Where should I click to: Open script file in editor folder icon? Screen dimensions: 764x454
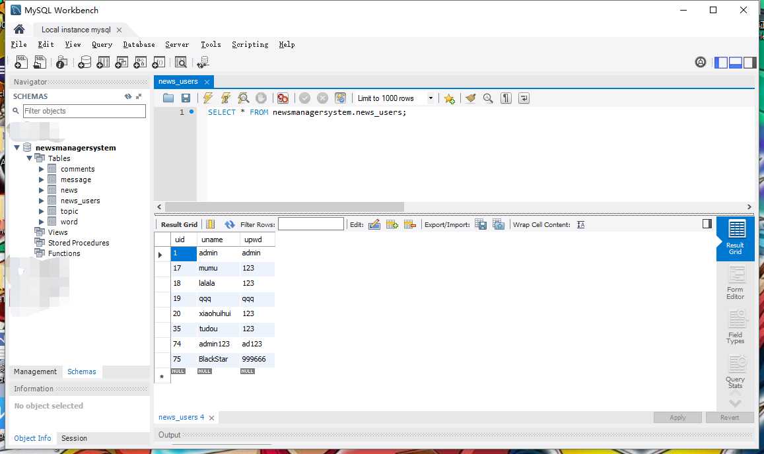click(x=168, y=98)
